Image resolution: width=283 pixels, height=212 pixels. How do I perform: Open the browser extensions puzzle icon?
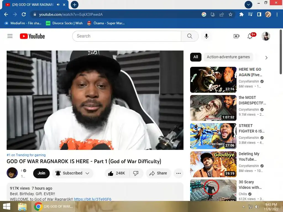click(x=241, y=14)
